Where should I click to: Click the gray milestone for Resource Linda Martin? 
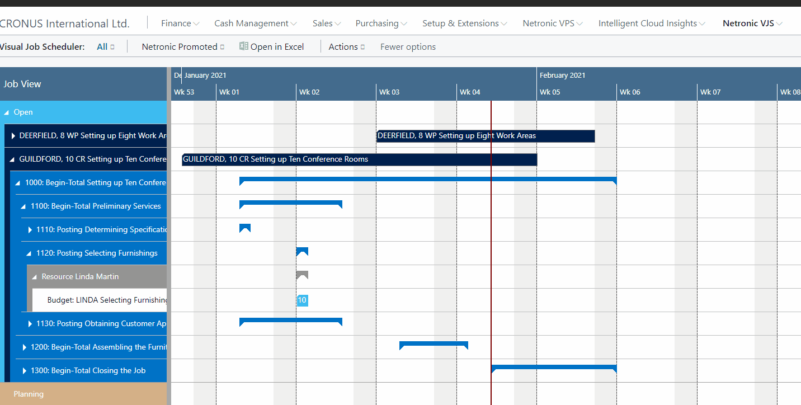(x=302, y=275)
